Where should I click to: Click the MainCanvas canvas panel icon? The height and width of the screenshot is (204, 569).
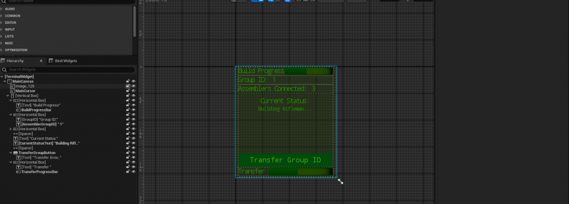[x=9, y=81]
